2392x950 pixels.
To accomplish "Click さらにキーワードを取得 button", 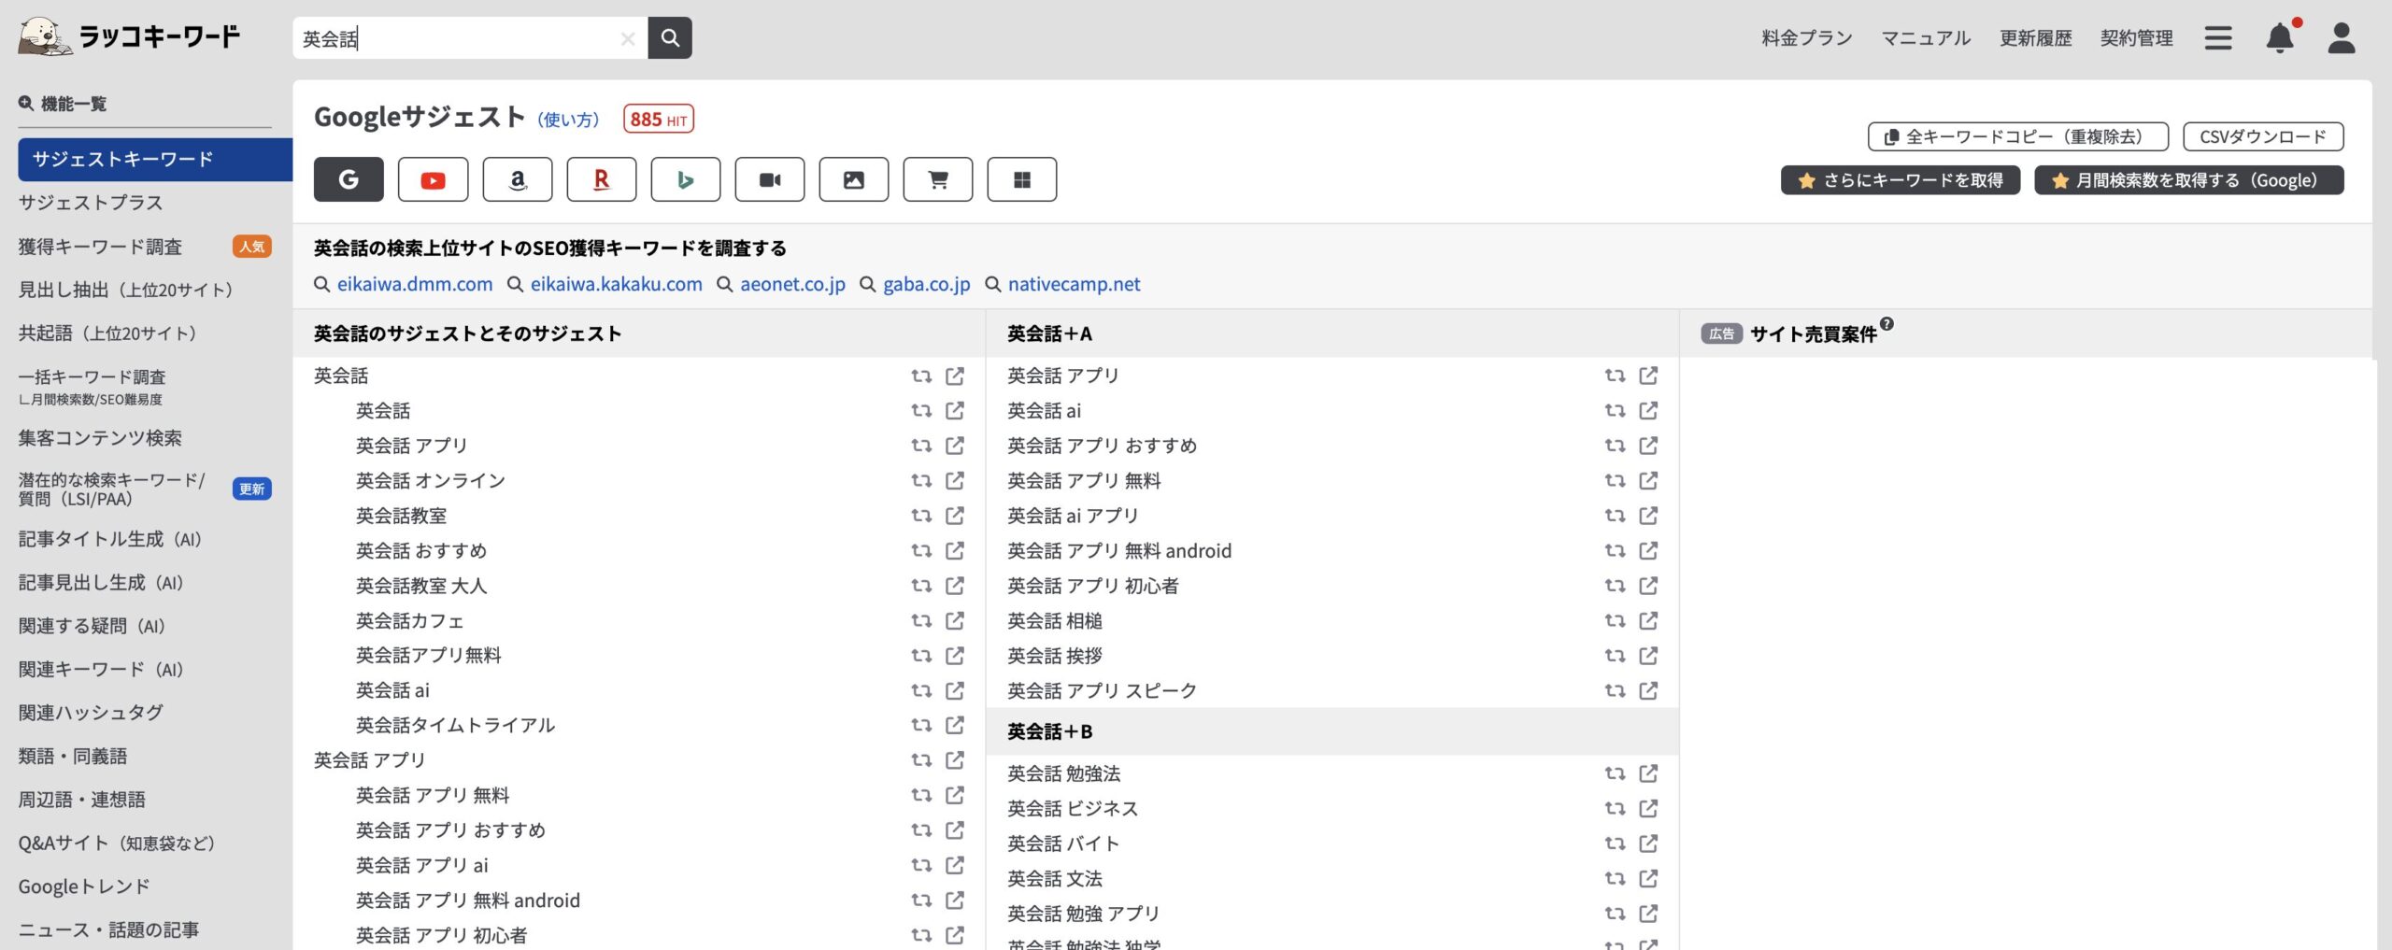I will [1901, 180].
